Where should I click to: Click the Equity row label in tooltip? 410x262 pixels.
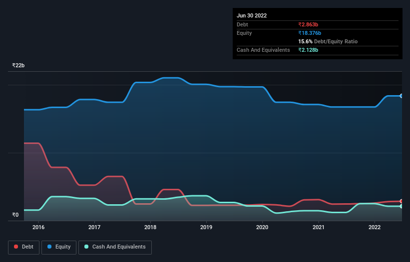point(244,33)
